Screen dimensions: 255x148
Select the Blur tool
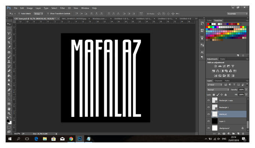click(9, 80)
